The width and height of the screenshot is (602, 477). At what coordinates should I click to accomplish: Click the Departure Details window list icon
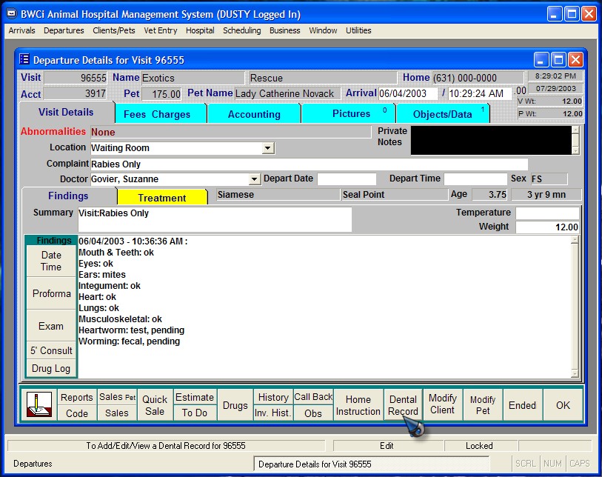pos(24,59)
